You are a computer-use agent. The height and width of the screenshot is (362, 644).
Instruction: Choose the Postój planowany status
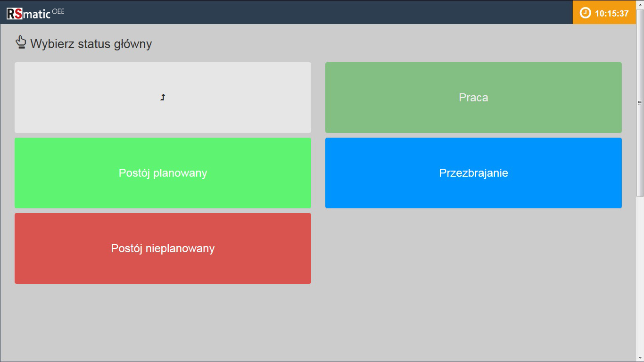[x=163, y=173]
